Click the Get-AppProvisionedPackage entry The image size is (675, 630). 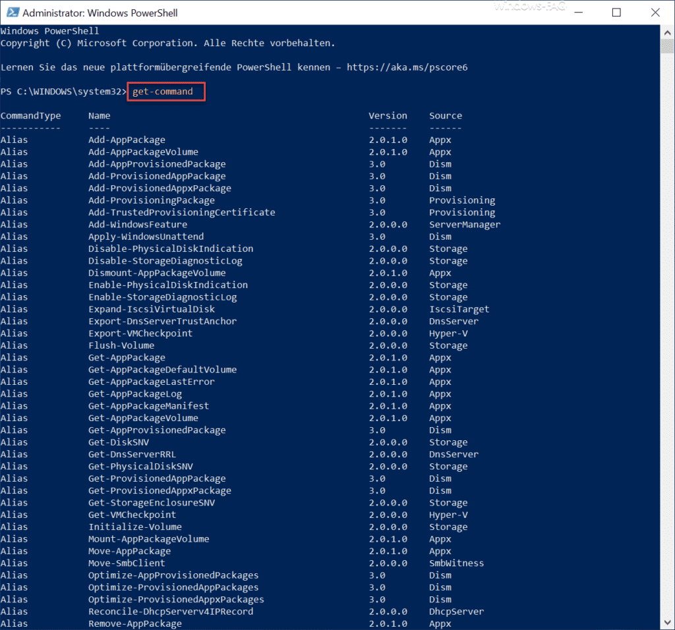tap(157, 430)
